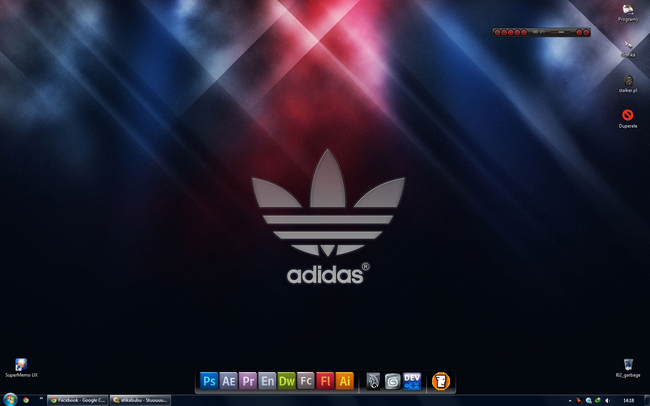Open After Effects (AE) dock icon
Viewport: 650px width, 406px height.
pyautogui.click(x=229, y=381)
